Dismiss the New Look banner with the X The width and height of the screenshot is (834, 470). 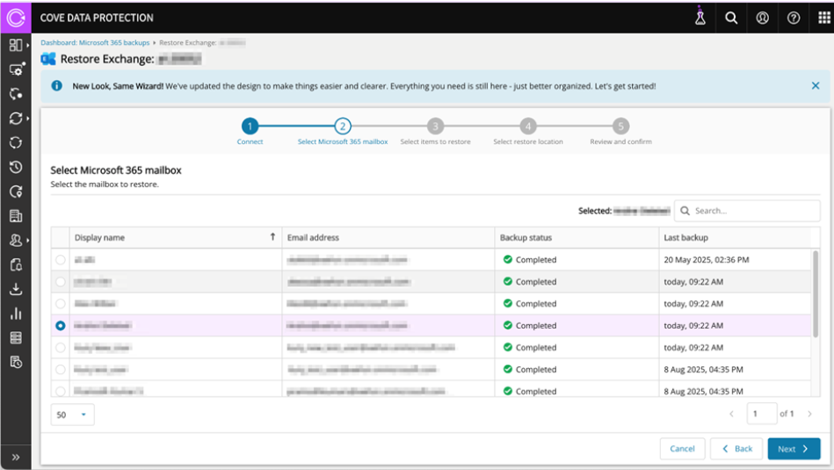coord(816,85)
